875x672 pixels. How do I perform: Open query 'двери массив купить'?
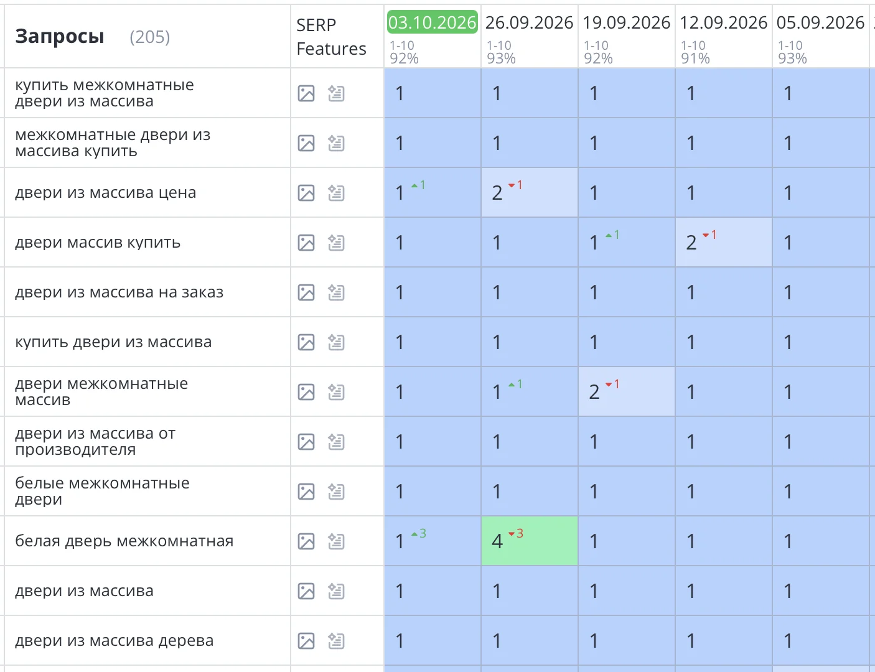(98, 243)
